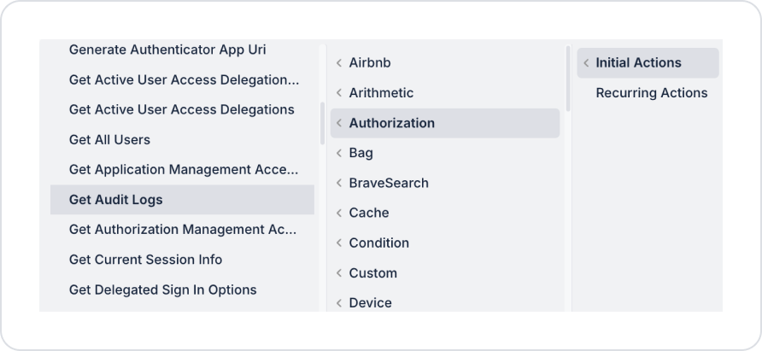
Task: Click the chevron beside Device
Action: tap(339, 303)
